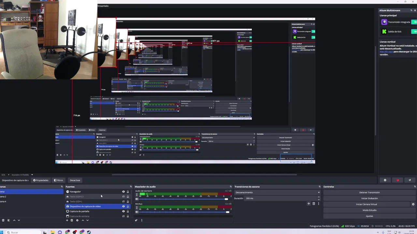This screenshot has height=234, width=417.
Task: Decrease transition Duración value
Action: (x=319, y=200)
